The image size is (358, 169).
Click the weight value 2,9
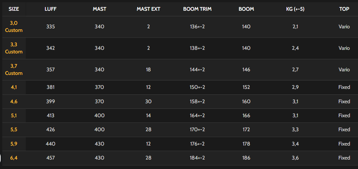[x=295, y=87]
